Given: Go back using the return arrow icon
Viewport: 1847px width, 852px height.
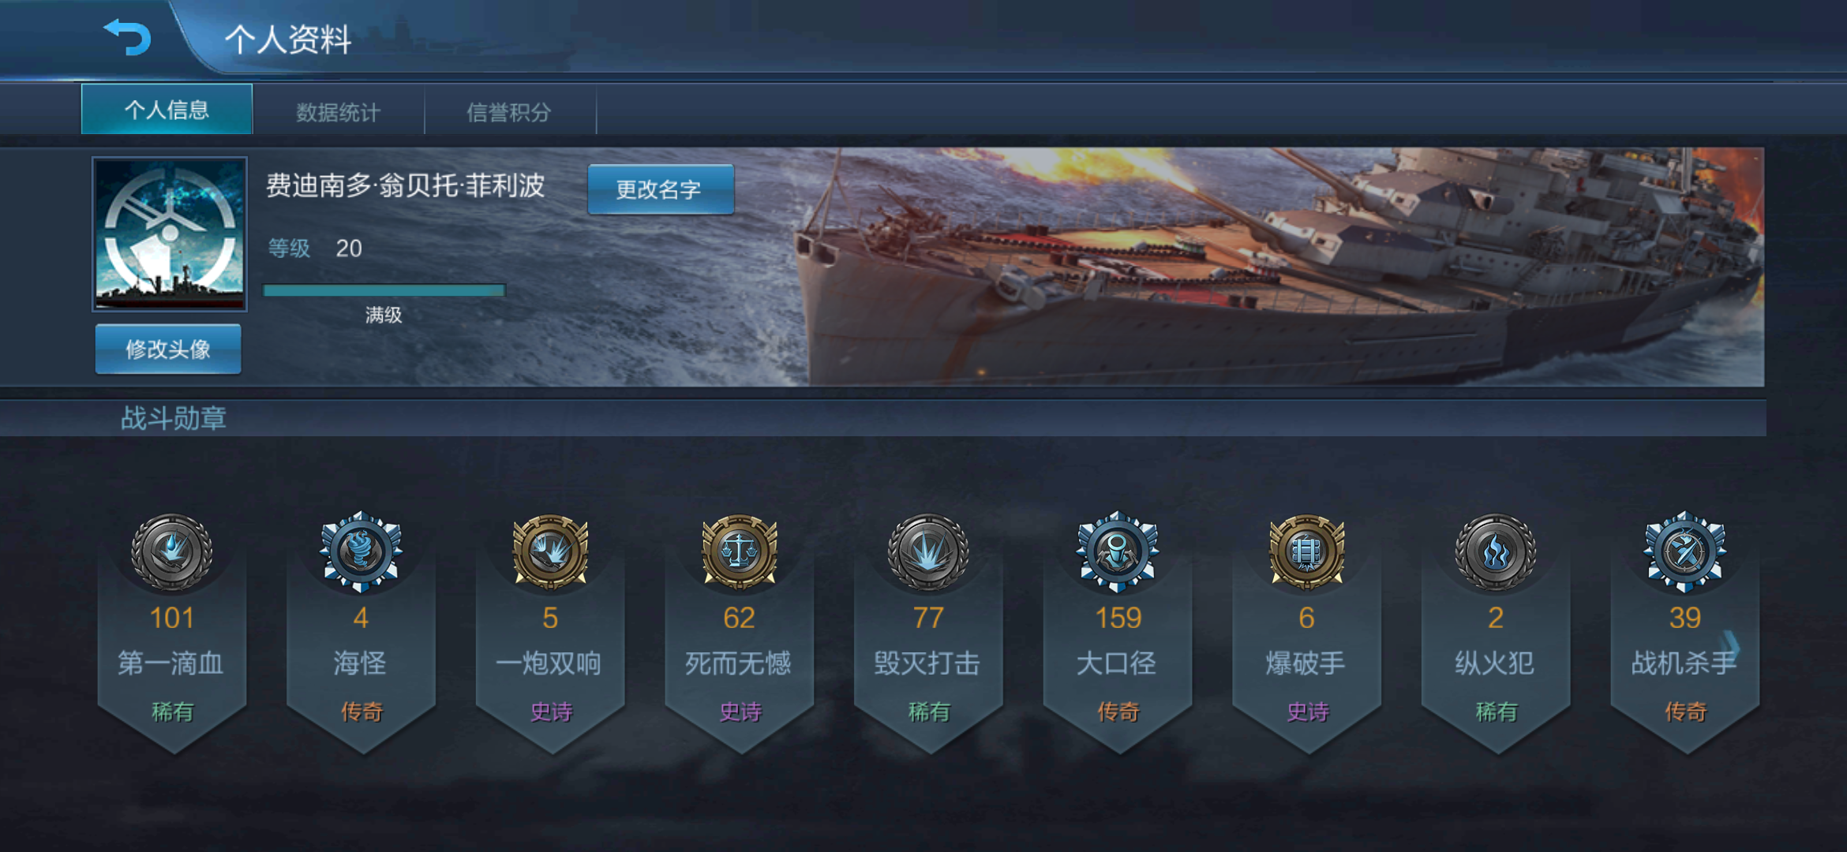Looking at the screenshot, I should click(127, 36).
